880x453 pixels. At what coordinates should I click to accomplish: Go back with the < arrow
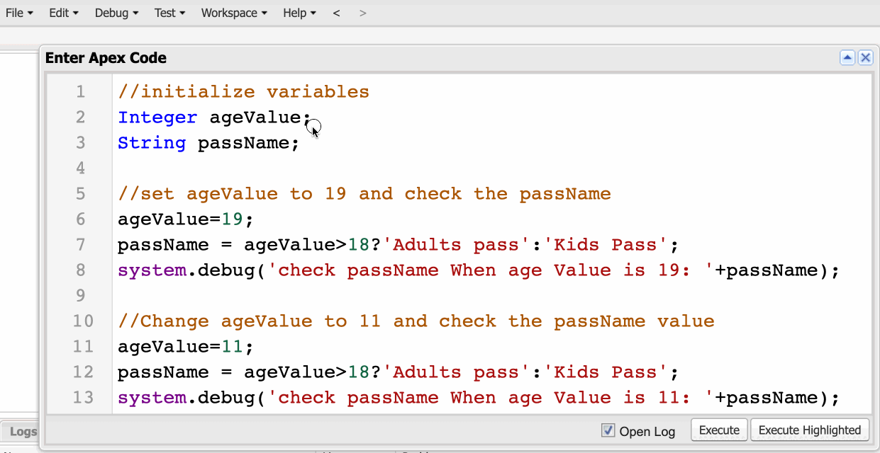pyautogui.click(x=336, y=13)
